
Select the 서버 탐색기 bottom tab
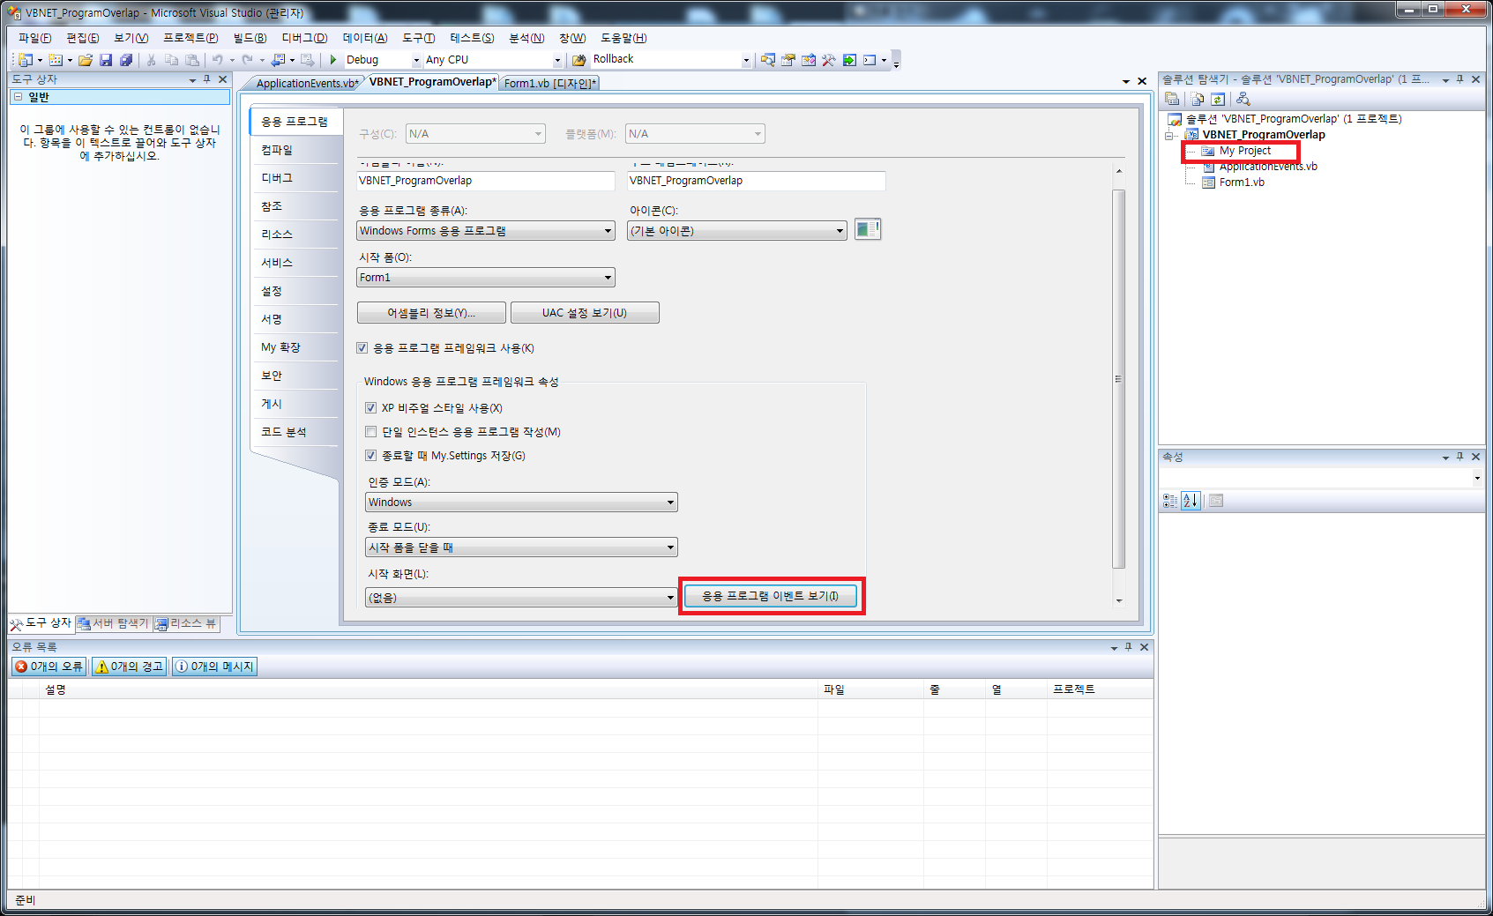[x=113, y=623]
